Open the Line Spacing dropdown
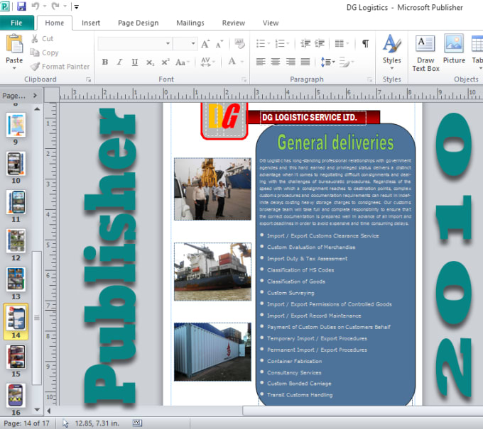This screenshot has width=483, height=429. [327, 62]
